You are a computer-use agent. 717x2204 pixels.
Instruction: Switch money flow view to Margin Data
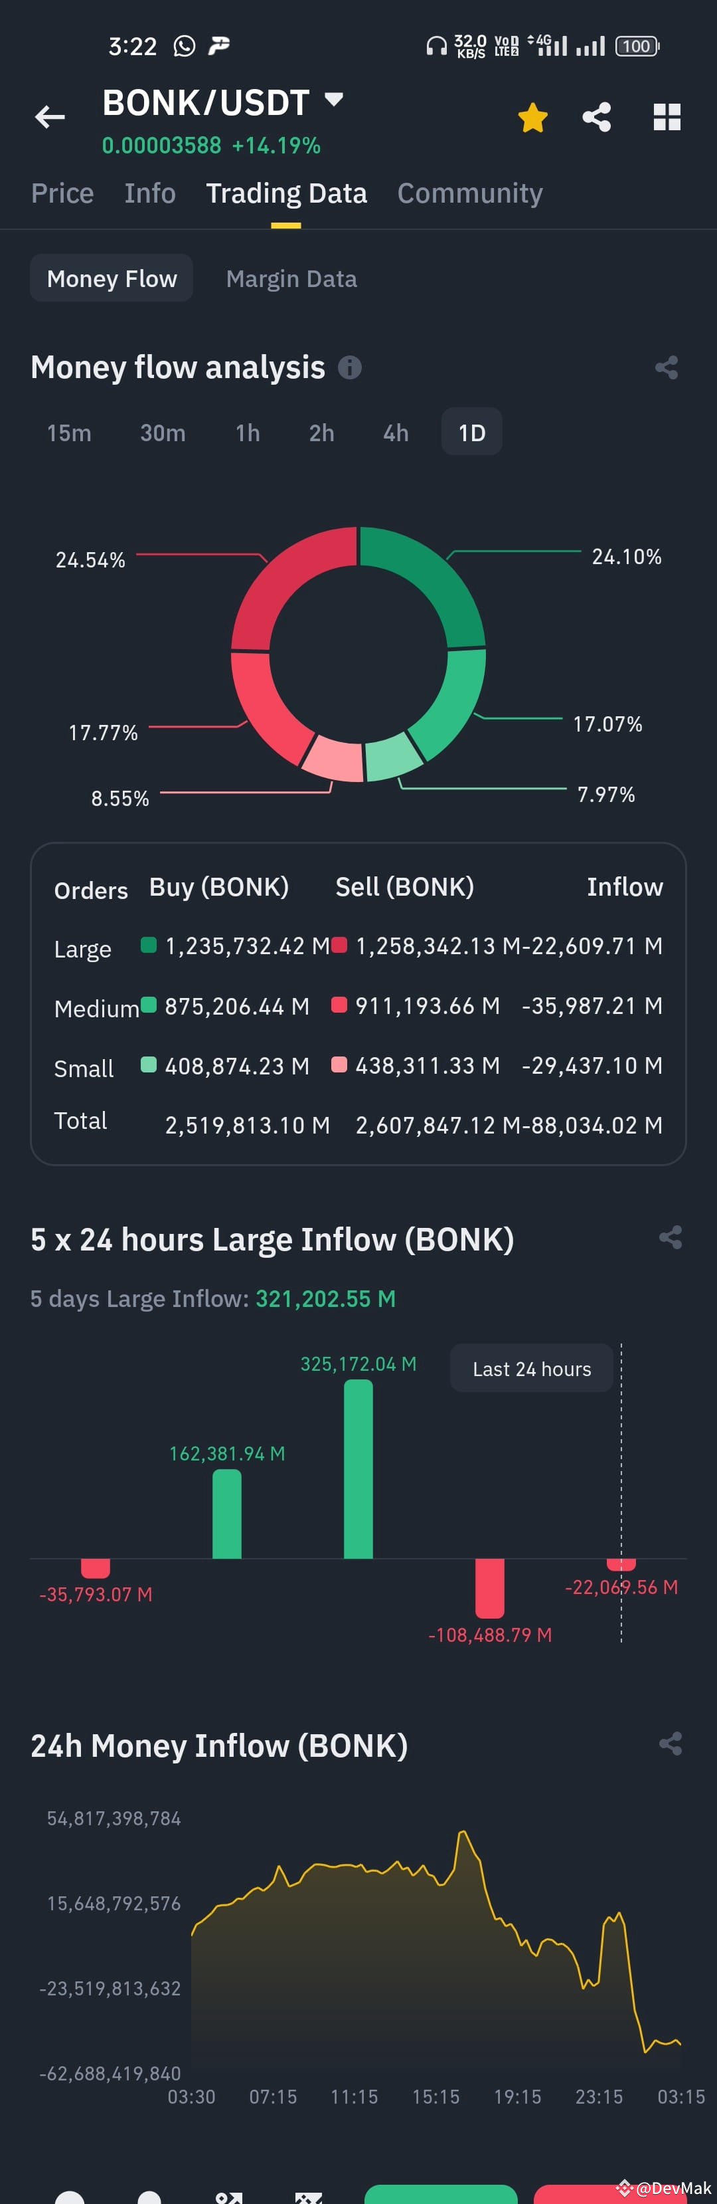(291, 278)
